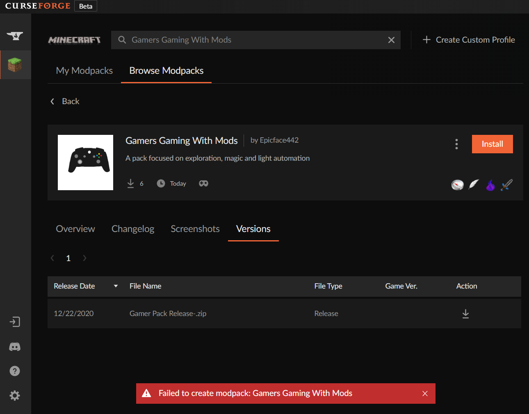
Task: Open the Changelog tab
Action: tap(133, 229)
